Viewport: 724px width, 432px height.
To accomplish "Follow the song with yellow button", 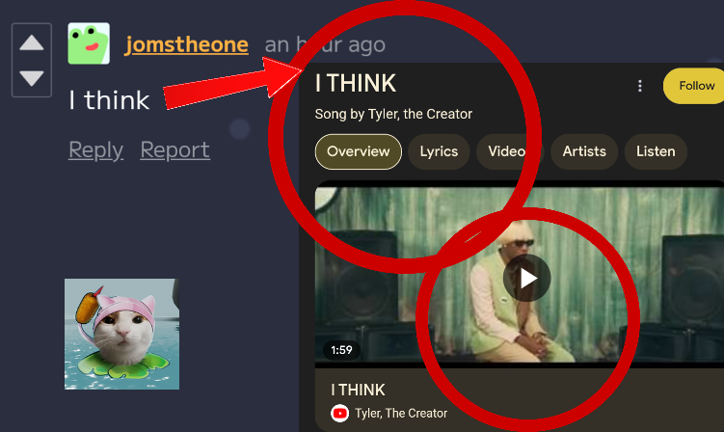I will coord(695,86).
